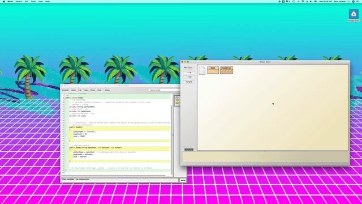Open the README paper note icon

point(202,70)
